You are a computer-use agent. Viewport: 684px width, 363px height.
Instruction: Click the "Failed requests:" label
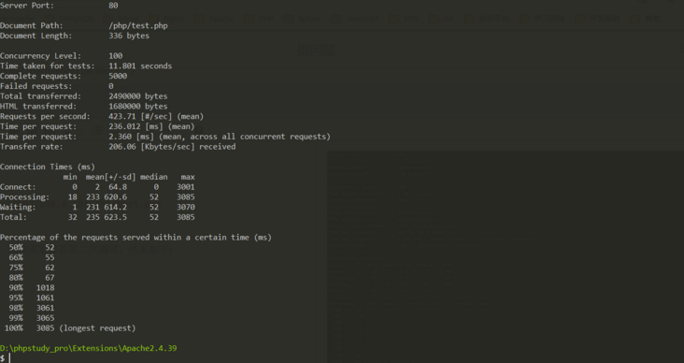pyautogui.click(x=36, y=86)
